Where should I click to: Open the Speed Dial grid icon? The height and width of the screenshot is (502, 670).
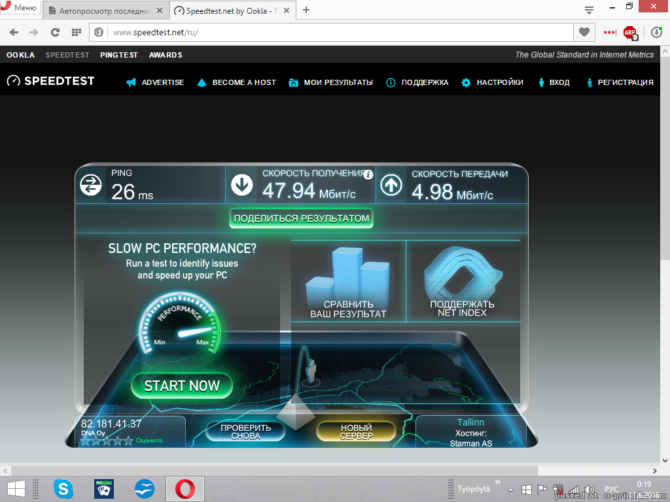pyautogui.click(x=77, y=32)
